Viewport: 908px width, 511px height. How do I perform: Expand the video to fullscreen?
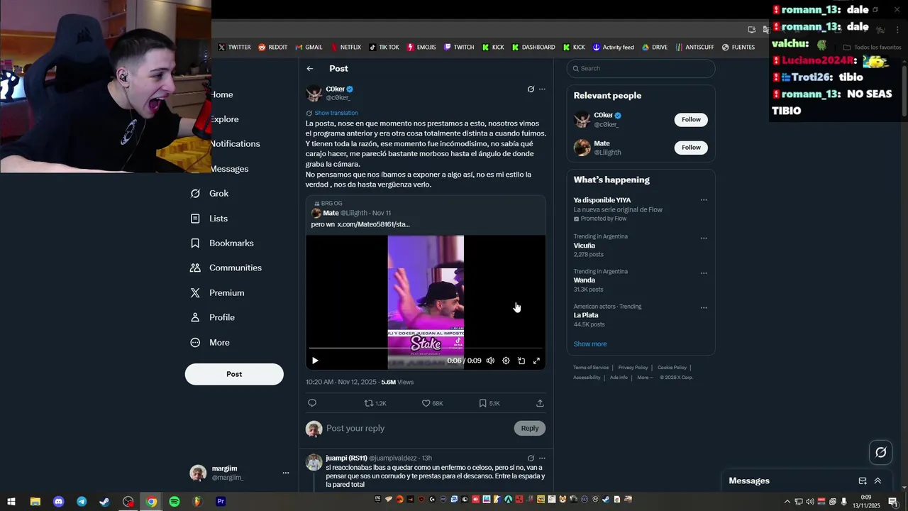536,361
